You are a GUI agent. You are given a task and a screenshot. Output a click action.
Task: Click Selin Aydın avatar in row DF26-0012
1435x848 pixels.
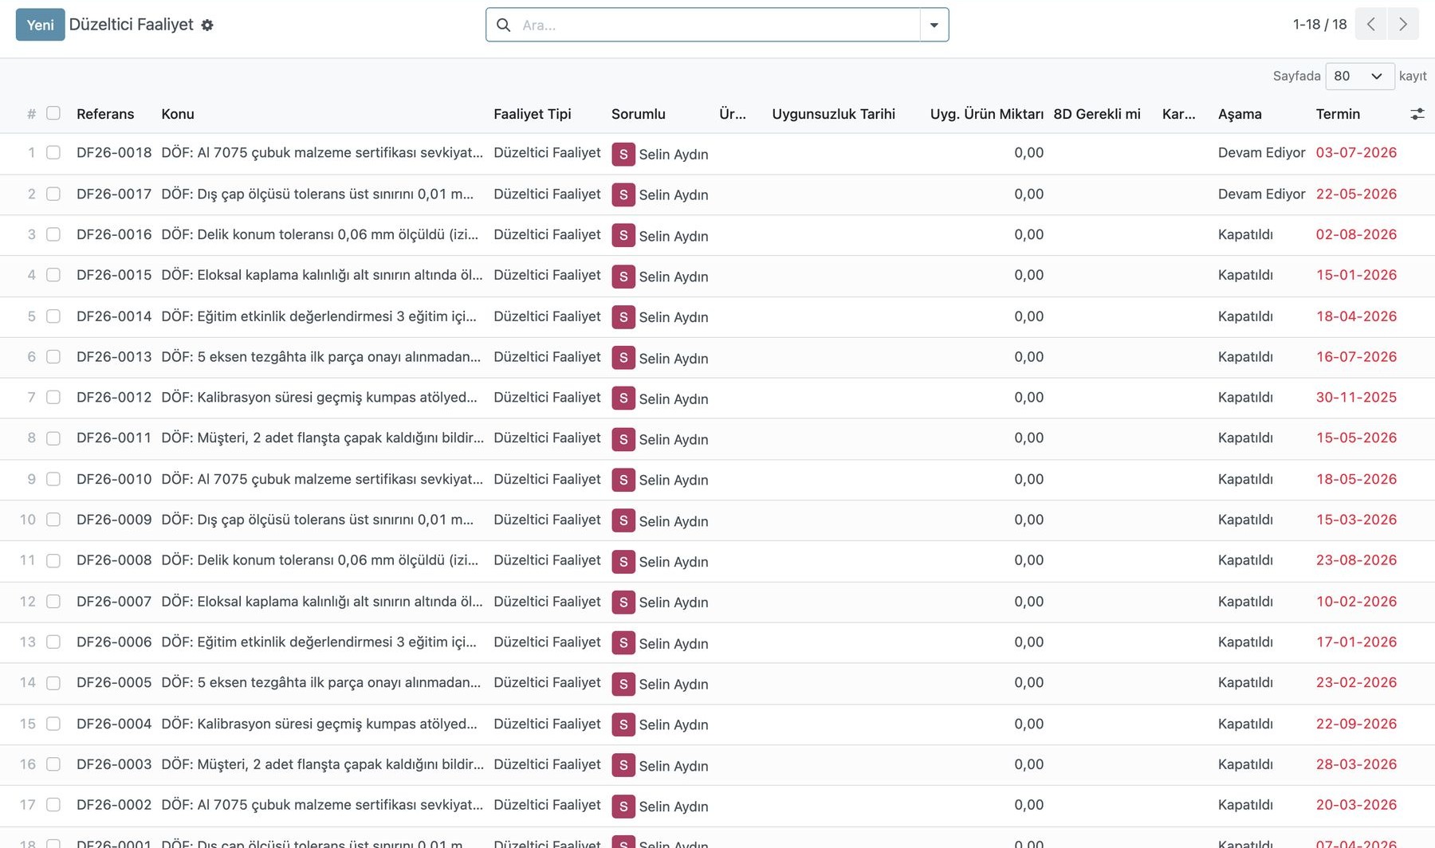coord(623,398)
